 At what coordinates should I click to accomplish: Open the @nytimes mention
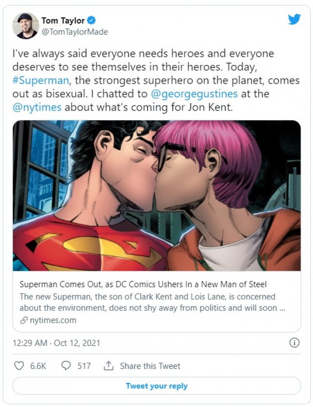coord(37,107)
